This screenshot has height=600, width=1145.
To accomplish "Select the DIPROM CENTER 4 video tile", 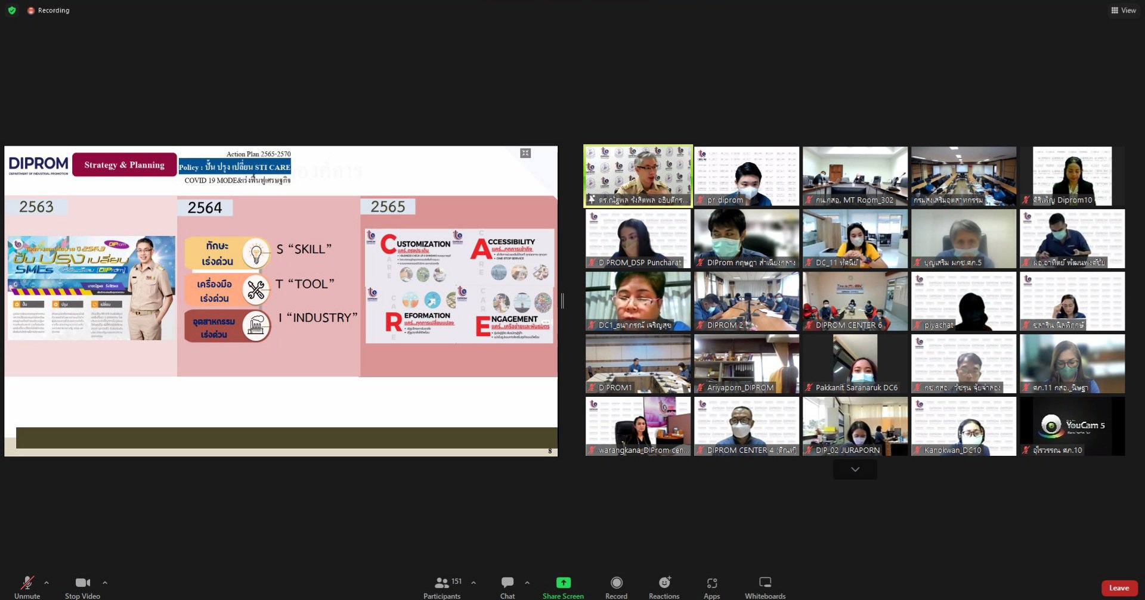I will (x=747, y=426).
